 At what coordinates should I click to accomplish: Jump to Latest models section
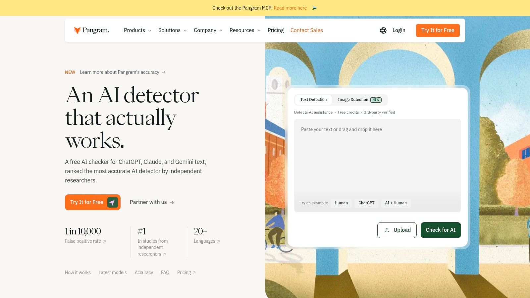coord(113,273)
